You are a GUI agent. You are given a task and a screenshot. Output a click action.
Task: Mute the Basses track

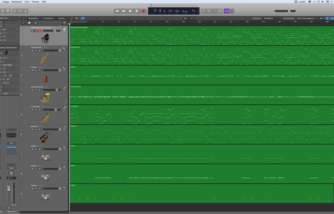point(32,129)
